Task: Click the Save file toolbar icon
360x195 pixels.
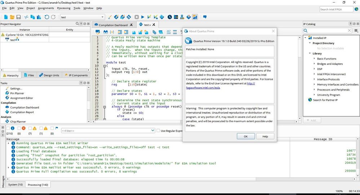Action: pos(18,17)
